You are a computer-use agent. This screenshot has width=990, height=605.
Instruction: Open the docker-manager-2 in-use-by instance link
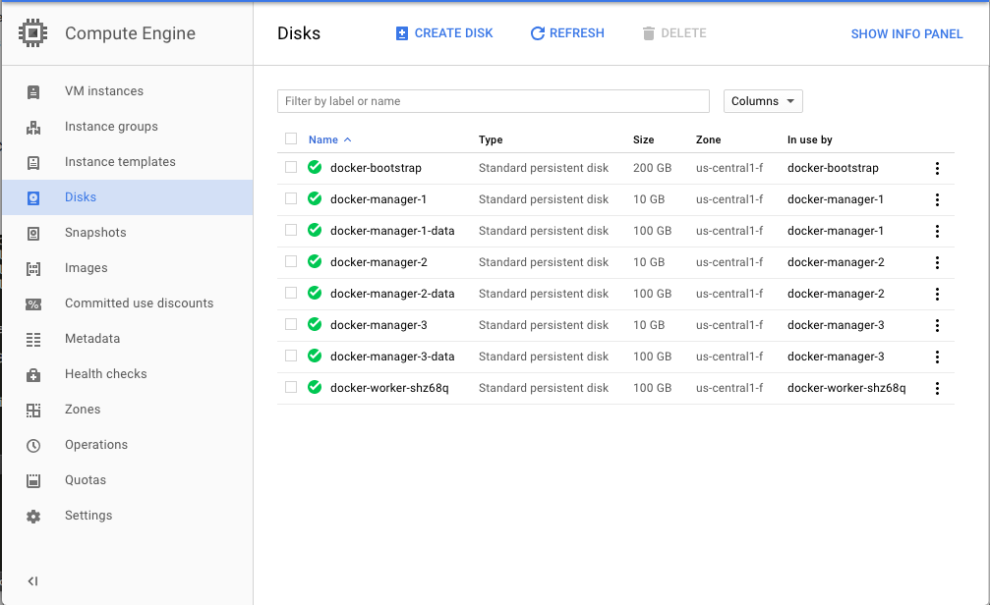click(x=836, y=262)
